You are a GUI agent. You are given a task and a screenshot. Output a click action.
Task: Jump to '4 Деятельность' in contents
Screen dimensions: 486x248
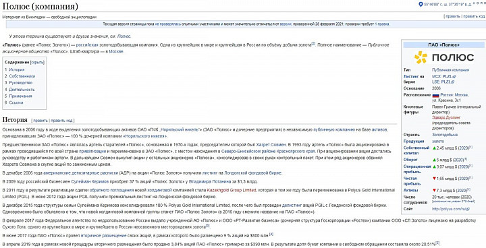[x=20, y=90]
